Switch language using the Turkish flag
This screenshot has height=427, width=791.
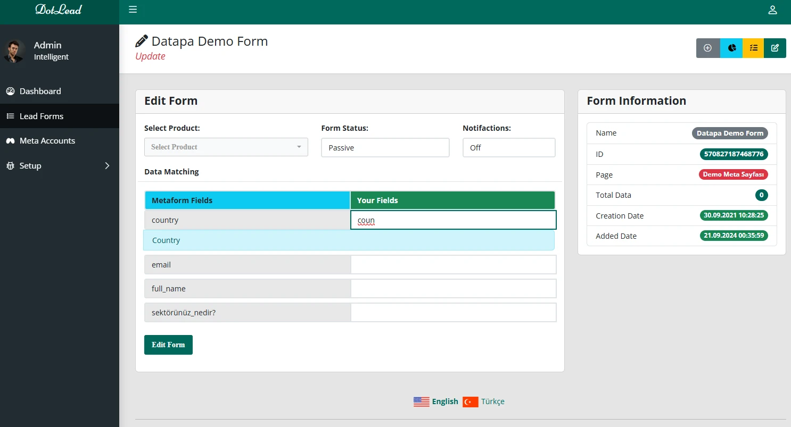[470, 402]
